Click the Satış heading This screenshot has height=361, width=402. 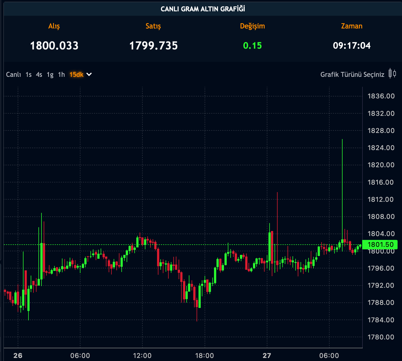point(153,26)
